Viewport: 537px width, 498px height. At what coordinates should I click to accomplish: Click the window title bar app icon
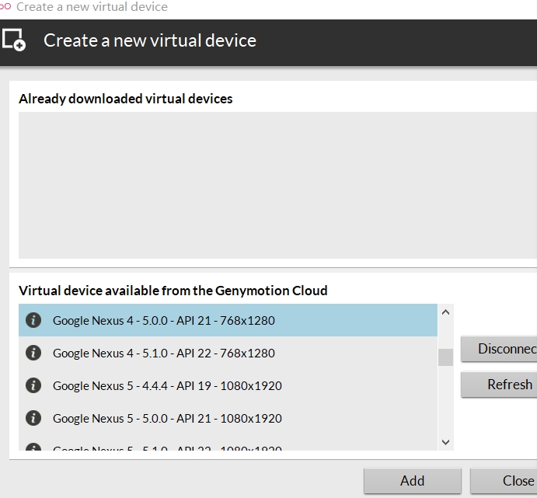pos(5,7)
